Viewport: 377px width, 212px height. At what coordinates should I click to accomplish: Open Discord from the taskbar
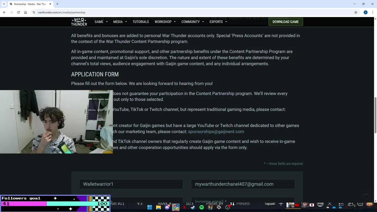(167, 207)
